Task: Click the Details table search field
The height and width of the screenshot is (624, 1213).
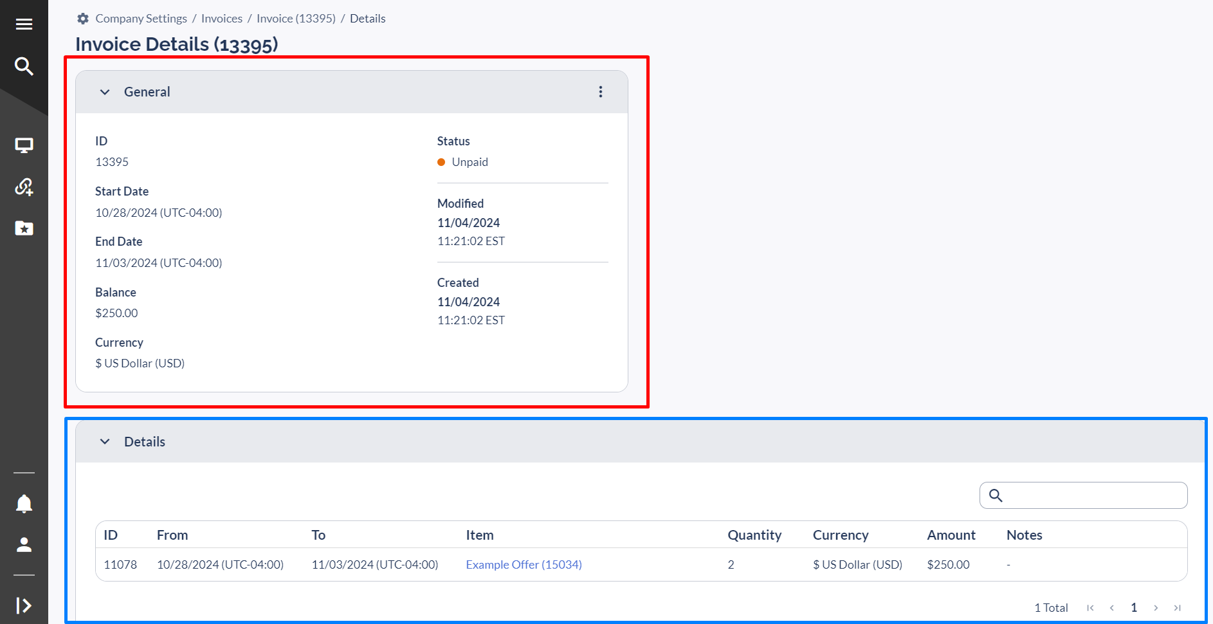Action: (x=1093, y=495)
